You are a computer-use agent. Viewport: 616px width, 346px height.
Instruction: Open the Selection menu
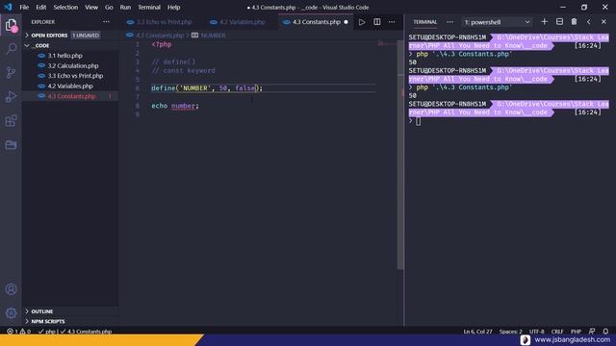point(65,7)
